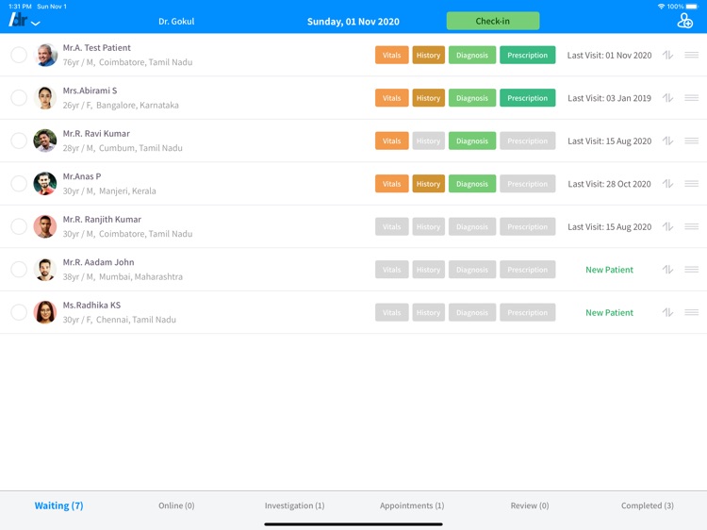Viewport: 707px width, 530px height.
Task: Click sort arrows icon for Mr.A. Test Patient
Action: point(667,55)
